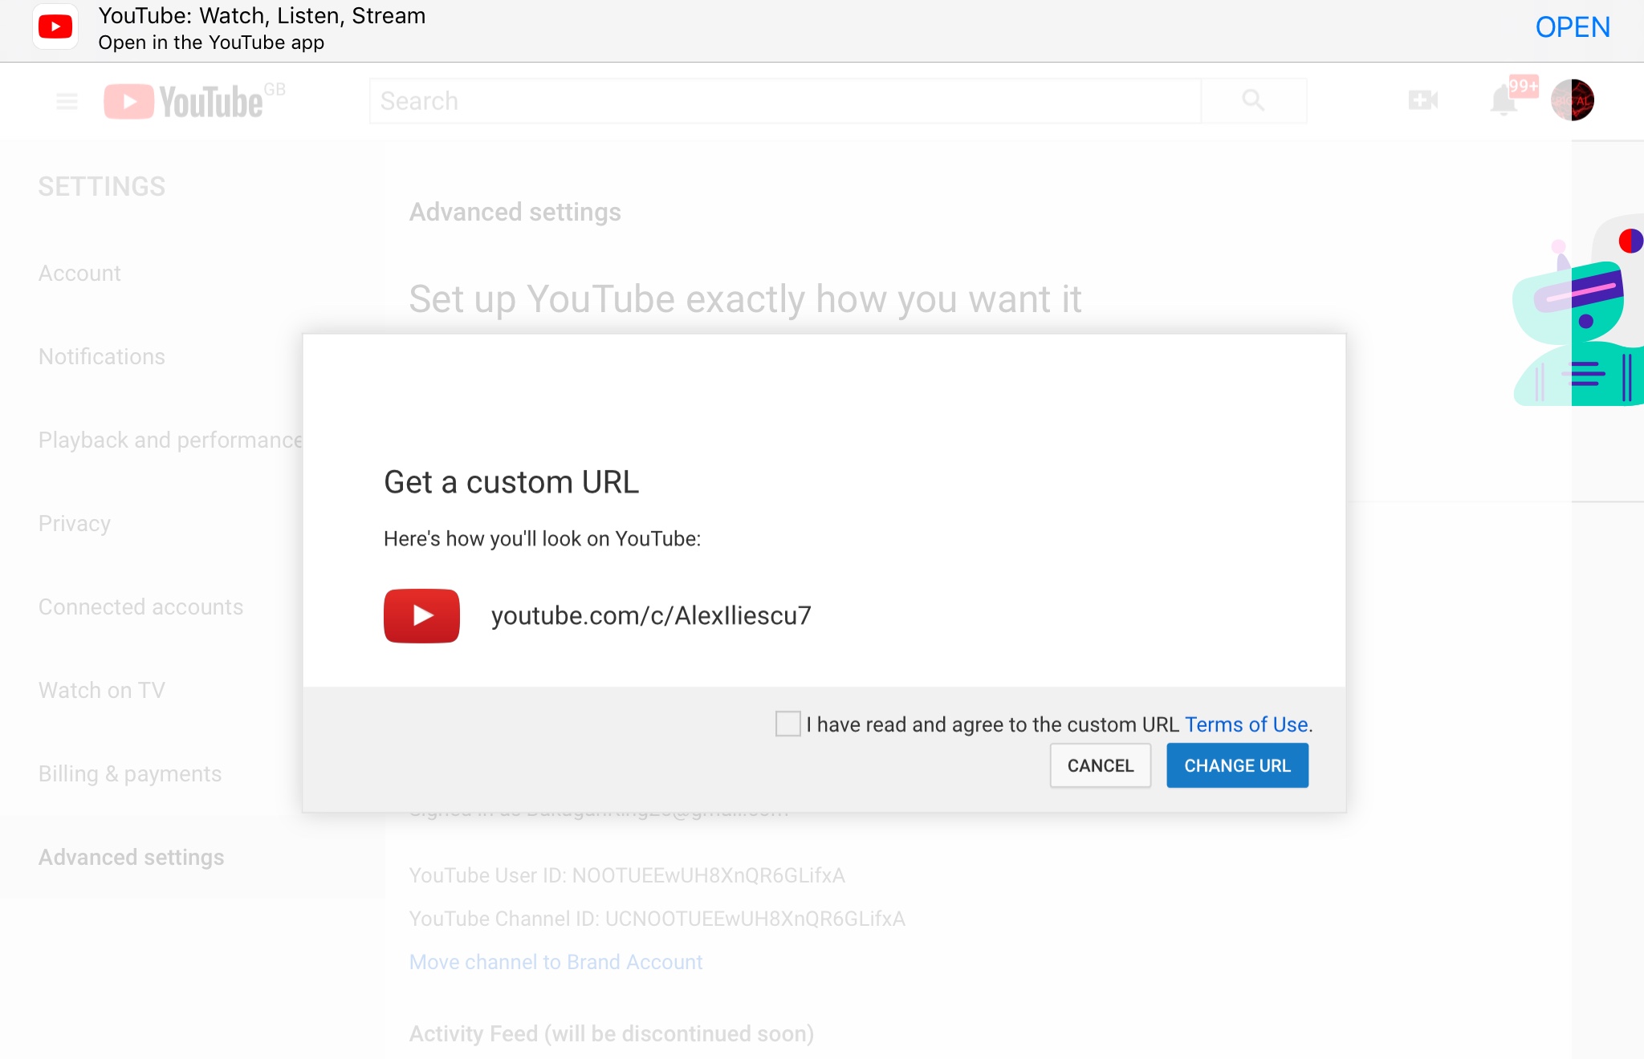Screen dimensions: 1644x1059
Task: Open the create video camera icon
Action: tap(1423, 100)
